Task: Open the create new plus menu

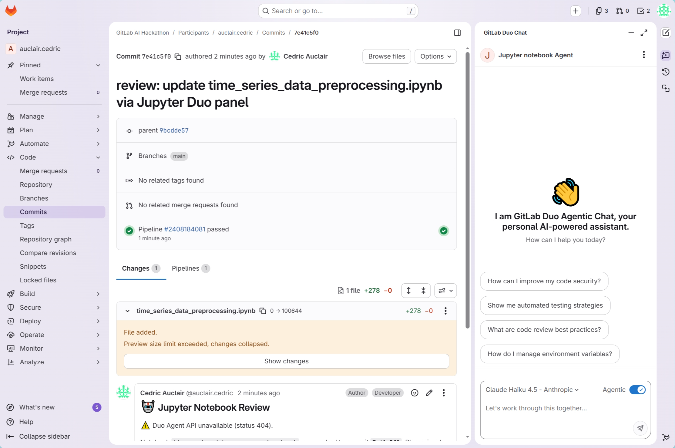Action: (576, 11)
